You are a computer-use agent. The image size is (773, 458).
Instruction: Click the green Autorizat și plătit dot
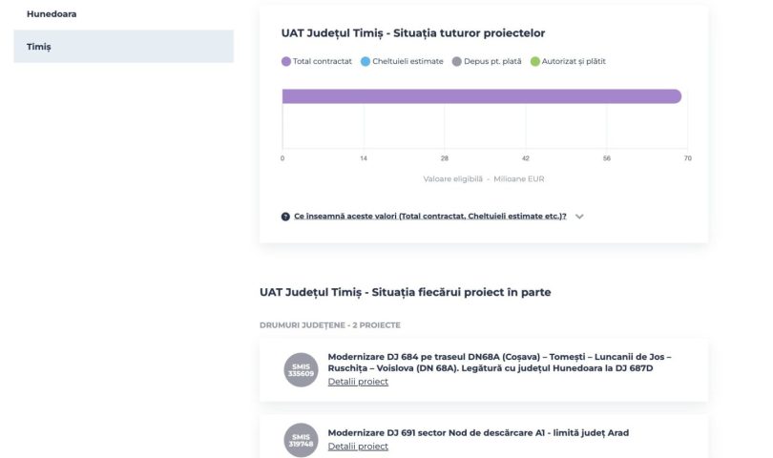coord(534,61)
